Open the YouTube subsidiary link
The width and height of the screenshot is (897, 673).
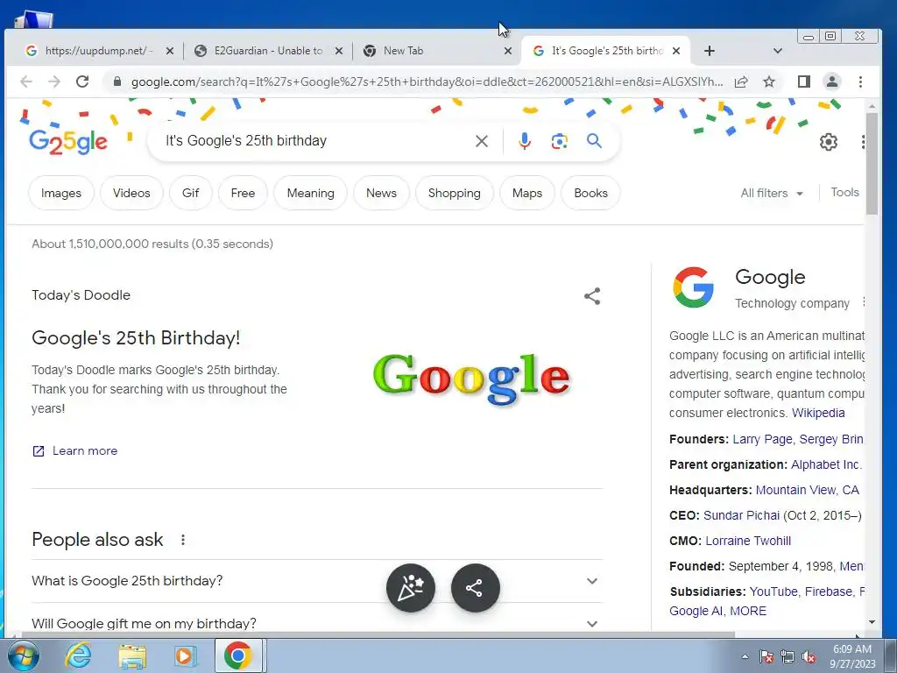pos(773,592)
